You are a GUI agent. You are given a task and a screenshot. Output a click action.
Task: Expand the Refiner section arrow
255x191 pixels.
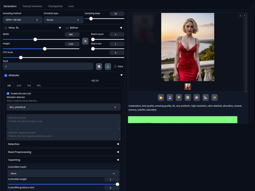click(x=121, y=28)
